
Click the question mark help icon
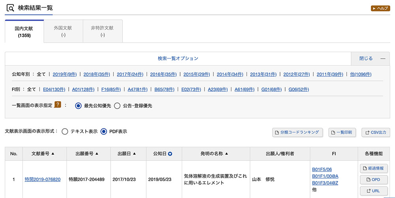pyautogui.click(x=58, y=105)
